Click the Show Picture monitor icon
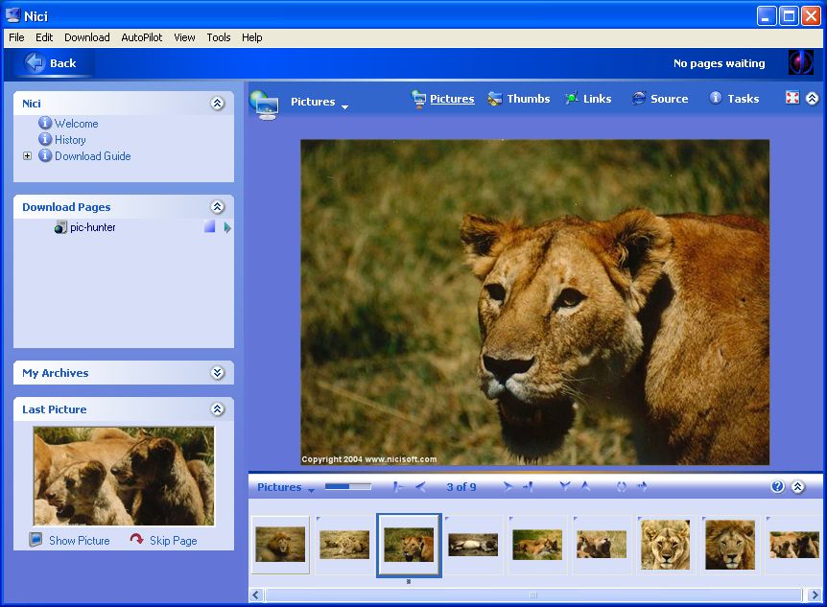Screen dimensions: 827x607 (x=35, y=540)
